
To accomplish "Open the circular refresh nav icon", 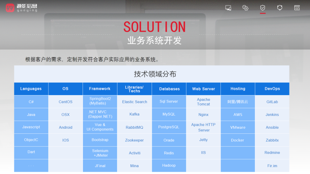I will pos(280,8).
